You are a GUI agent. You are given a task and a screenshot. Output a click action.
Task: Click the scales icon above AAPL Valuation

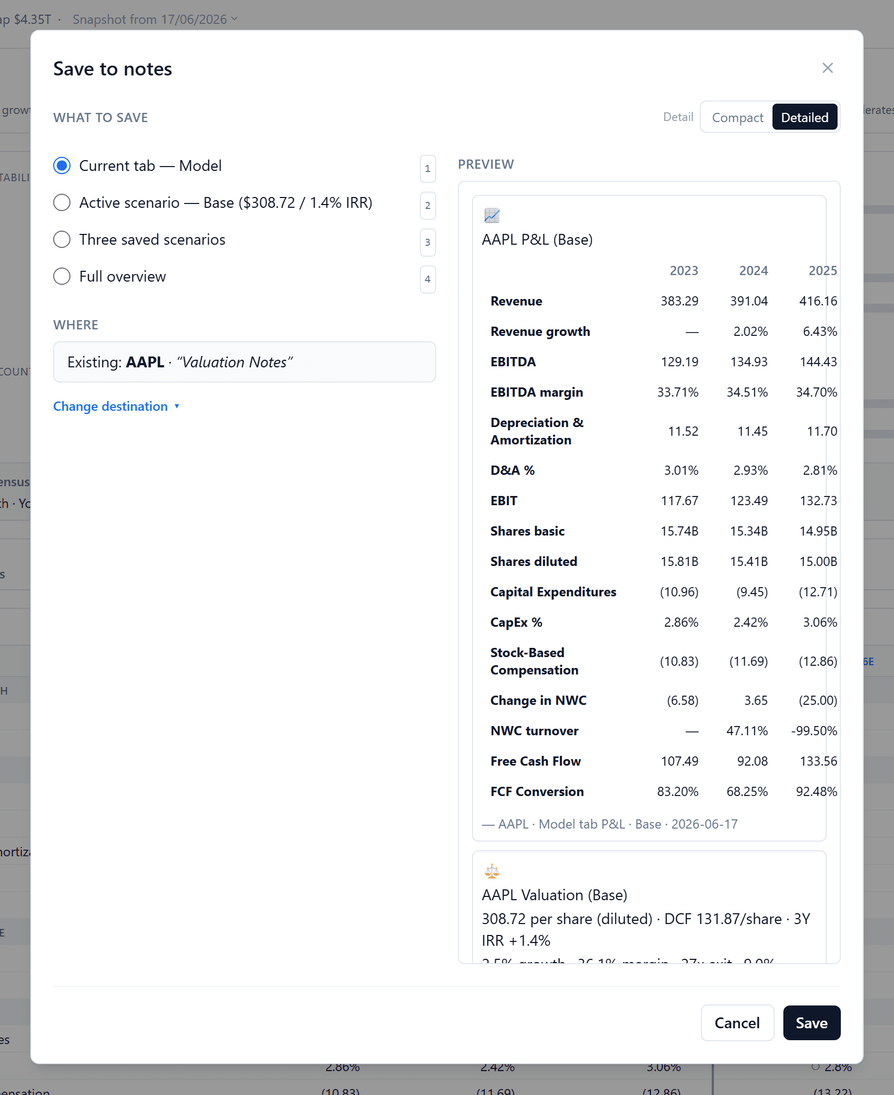click(x=492, y=871)
